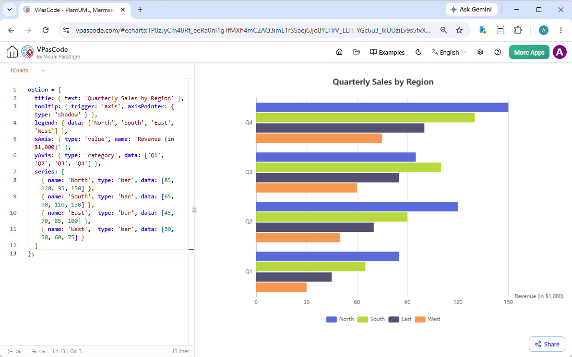Click the Share button
Screen dimensions: 572x357
tap(547, 344)
